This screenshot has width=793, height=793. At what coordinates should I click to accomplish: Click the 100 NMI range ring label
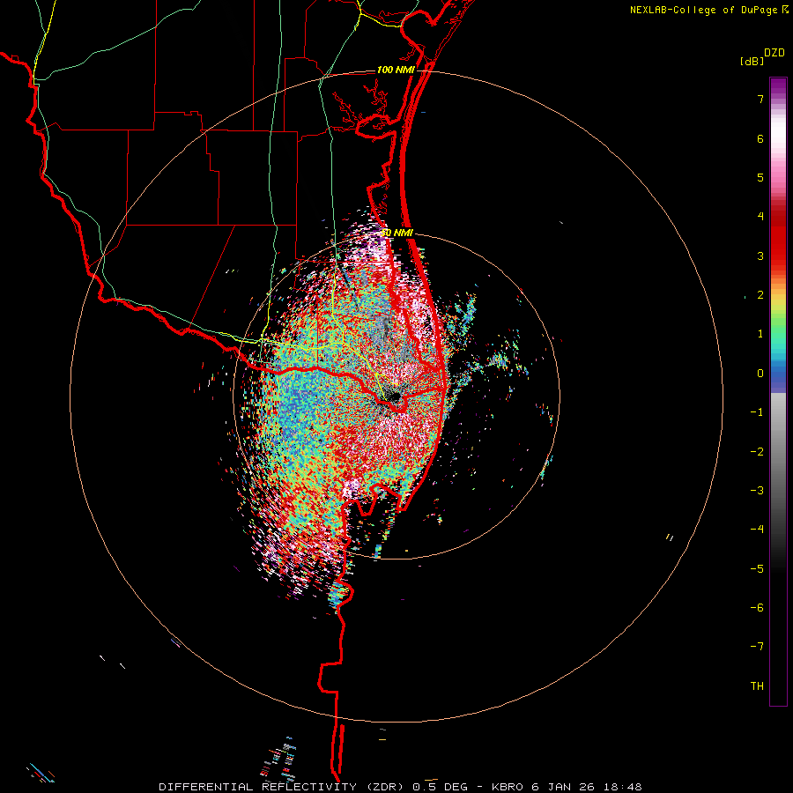point(396,70)
